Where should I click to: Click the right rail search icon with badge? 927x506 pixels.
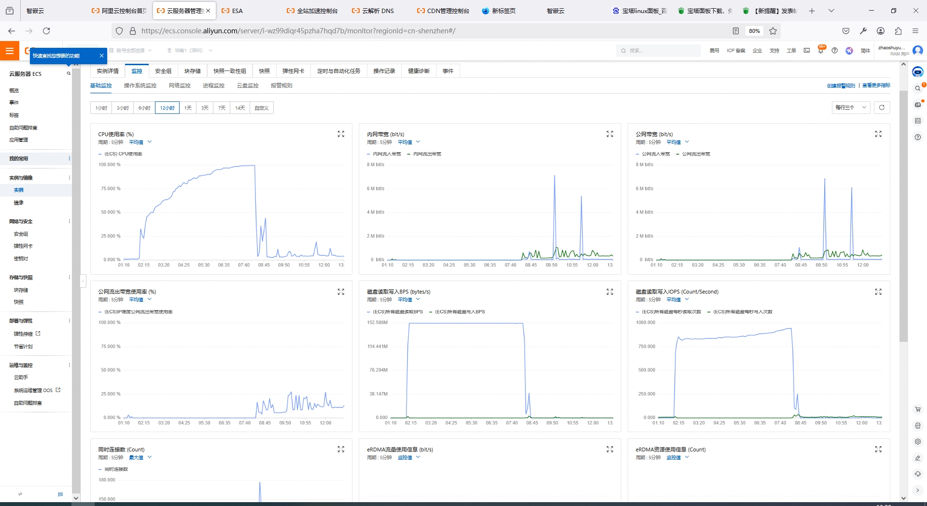(x=918, y=88)
